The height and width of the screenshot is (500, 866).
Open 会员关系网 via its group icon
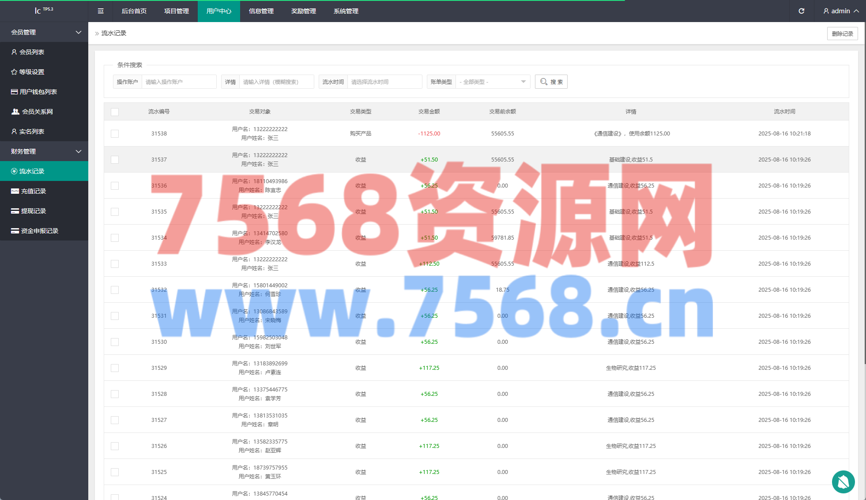click(15, 112)
